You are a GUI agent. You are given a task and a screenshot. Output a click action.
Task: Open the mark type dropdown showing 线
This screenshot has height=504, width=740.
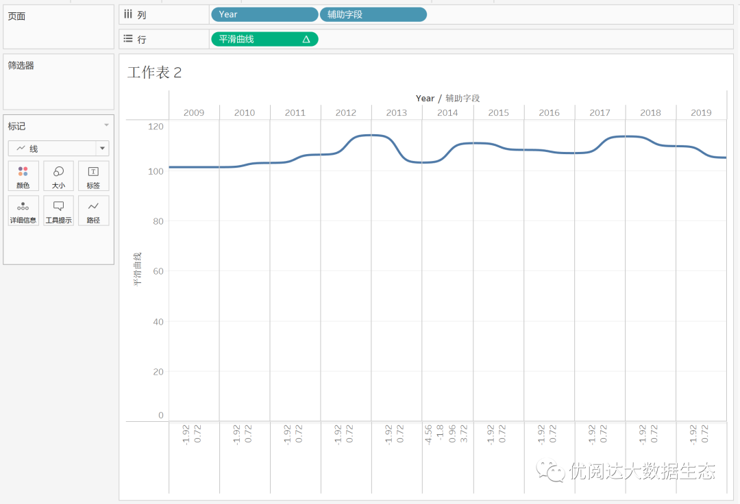coord(58,149)
